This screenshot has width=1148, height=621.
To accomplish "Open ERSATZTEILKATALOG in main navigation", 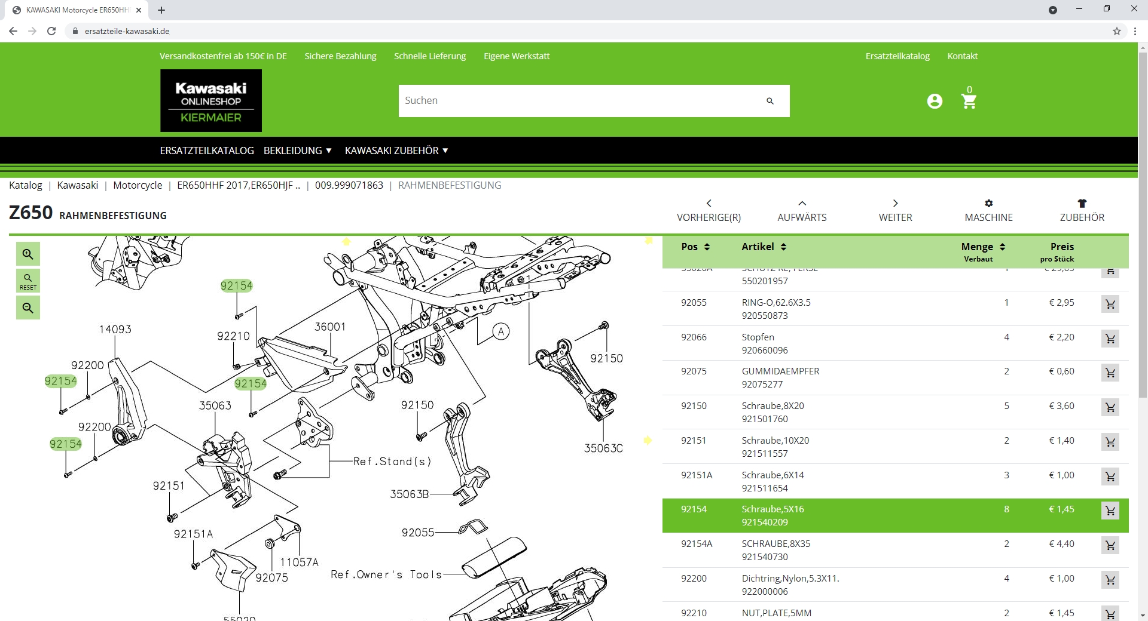I will (207, 150).
